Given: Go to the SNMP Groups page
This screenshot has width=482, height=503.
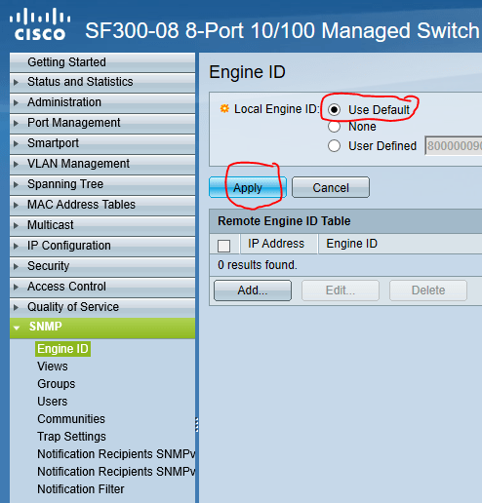Looking at the screenshot, I should 57,384.
